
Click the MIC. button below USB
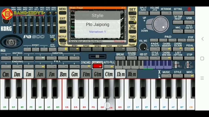[x=178, y=31]
